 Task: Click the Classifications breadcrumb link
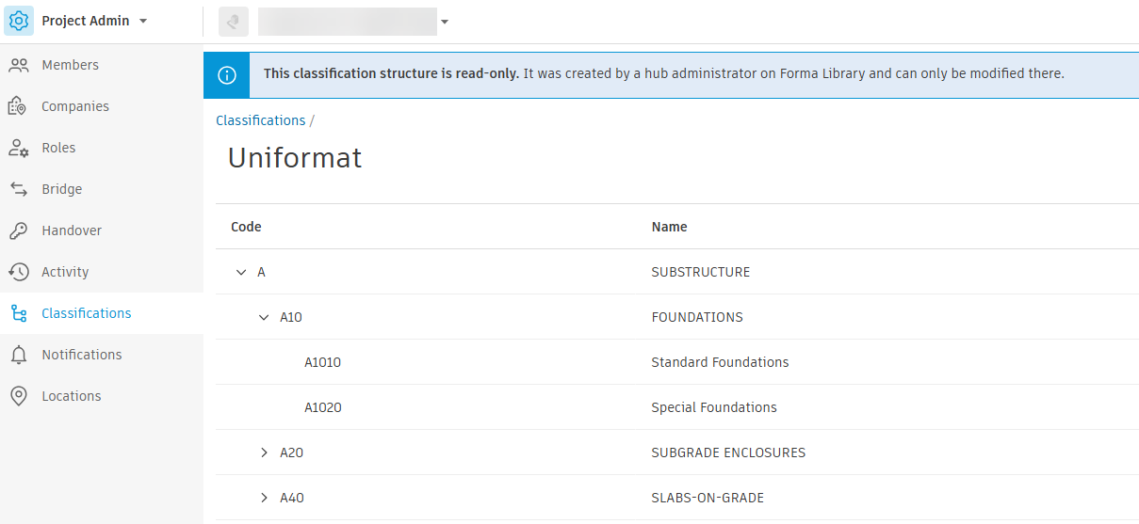[261, 120]
